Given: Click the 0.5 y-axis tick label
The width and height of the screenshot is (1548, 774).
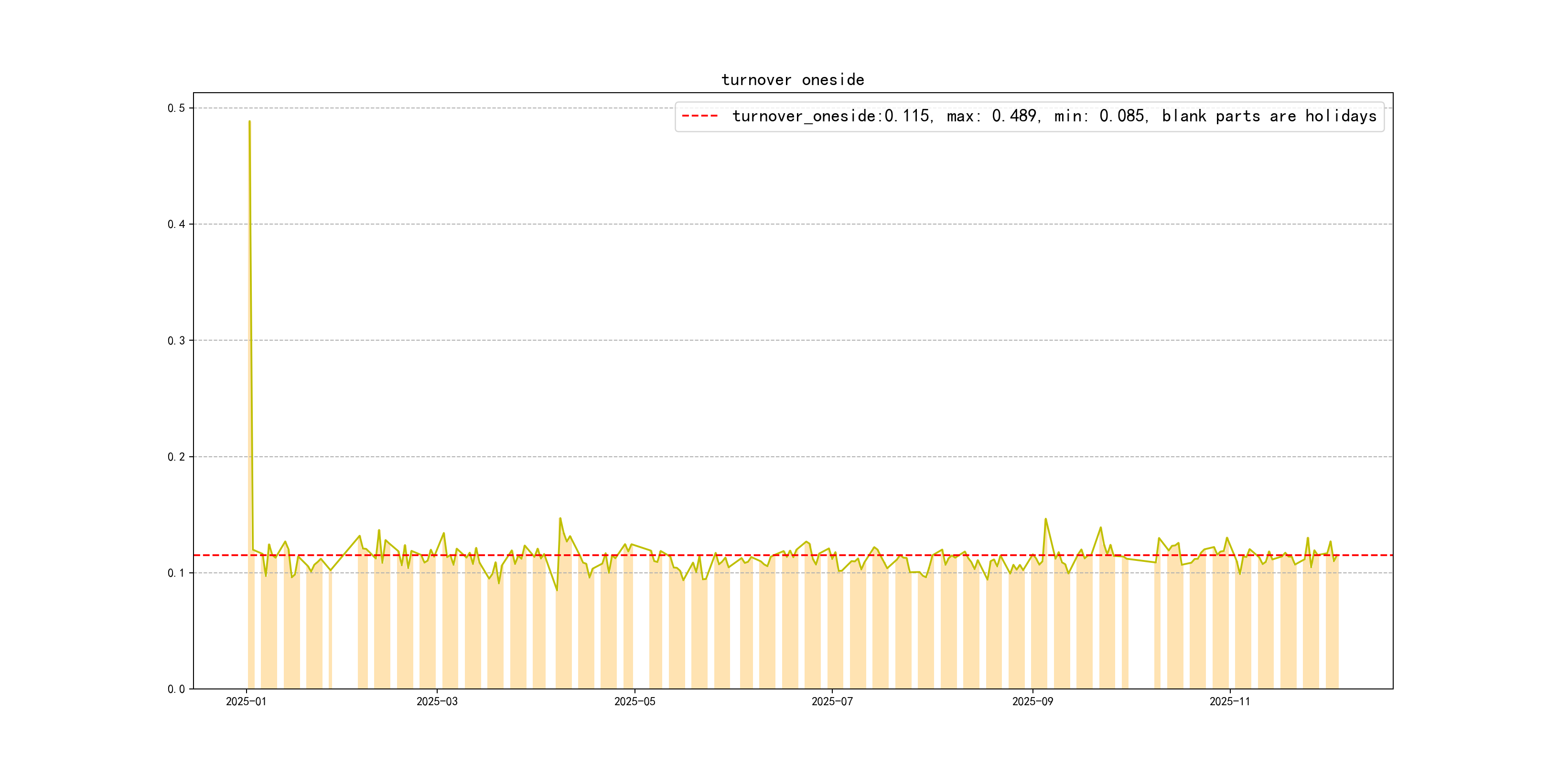Looking at the screenshot, I should click(176, 108).
